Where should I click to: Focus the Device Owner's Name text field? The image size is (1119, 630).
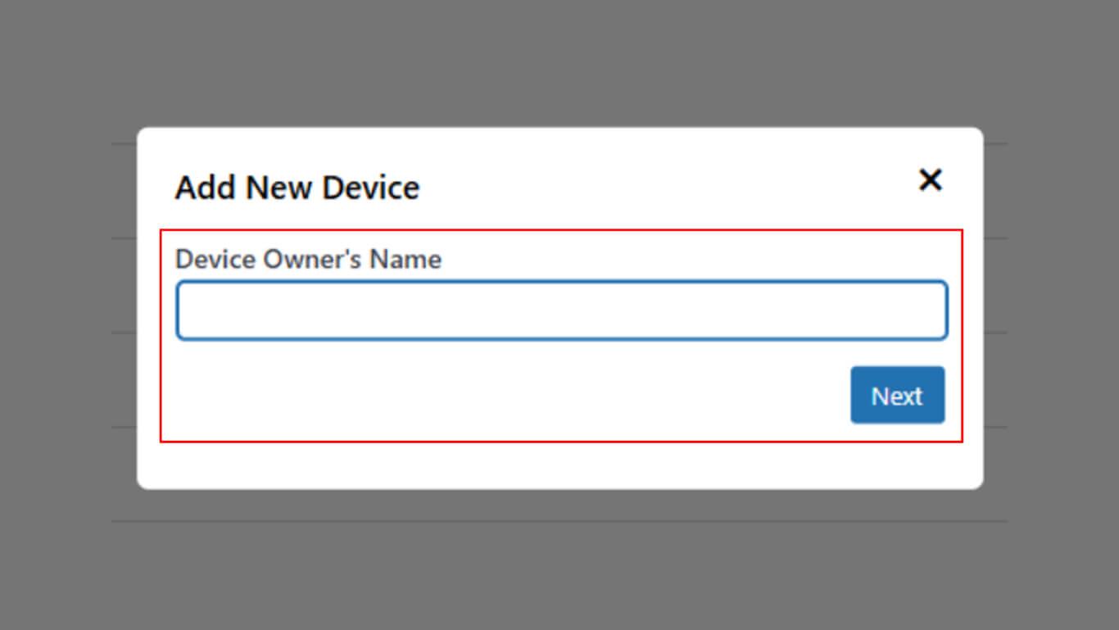[561, 310]
